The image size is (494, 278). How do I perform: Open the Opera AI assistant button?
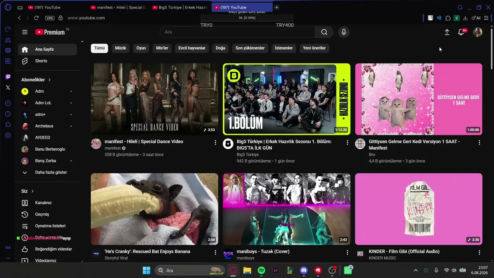476,18
